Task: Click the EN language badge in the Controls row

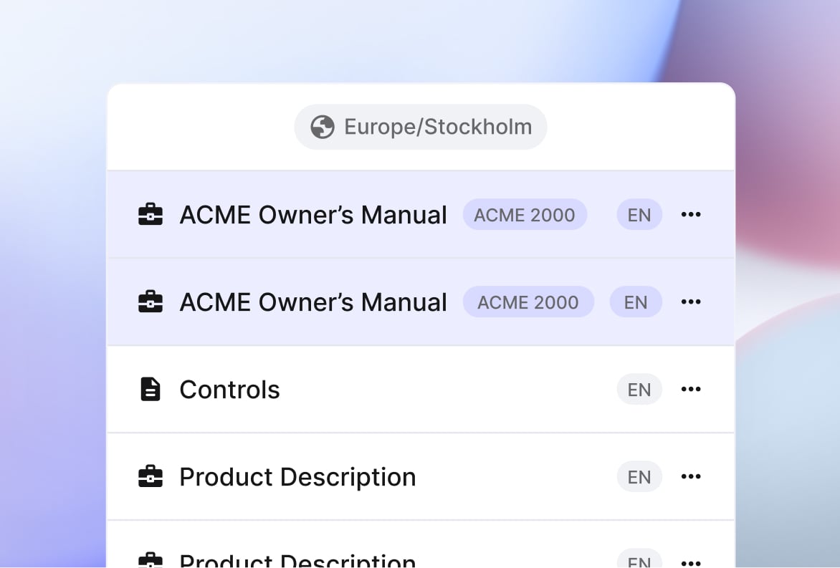Action: 639,390
